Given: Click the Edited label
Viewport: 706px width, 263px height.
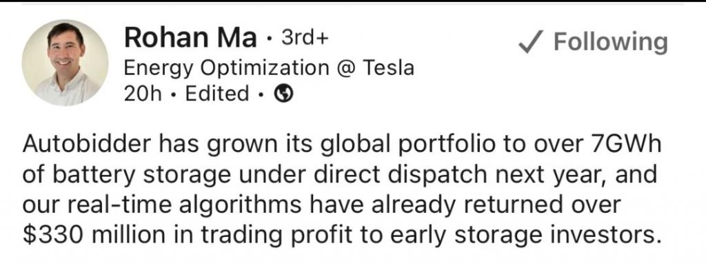Looking at the screenshot, I should [217, 94].
